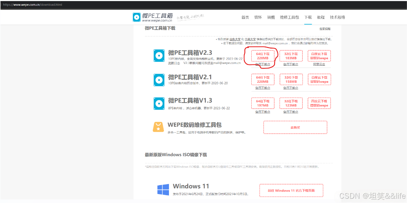Viewport: 407px width, 203px height.
Task: Open the 阿里云盘 link
Action: pyautogui.click(x=319, y=64)
